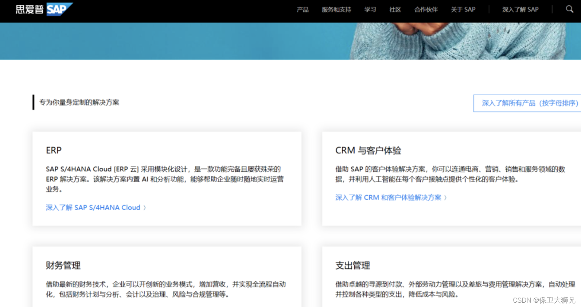The height and width of the screenshot is (307, 581).
Task: Open the 深入了解 CRM 和客户体验解决方案 link
Action: (391, 198)
